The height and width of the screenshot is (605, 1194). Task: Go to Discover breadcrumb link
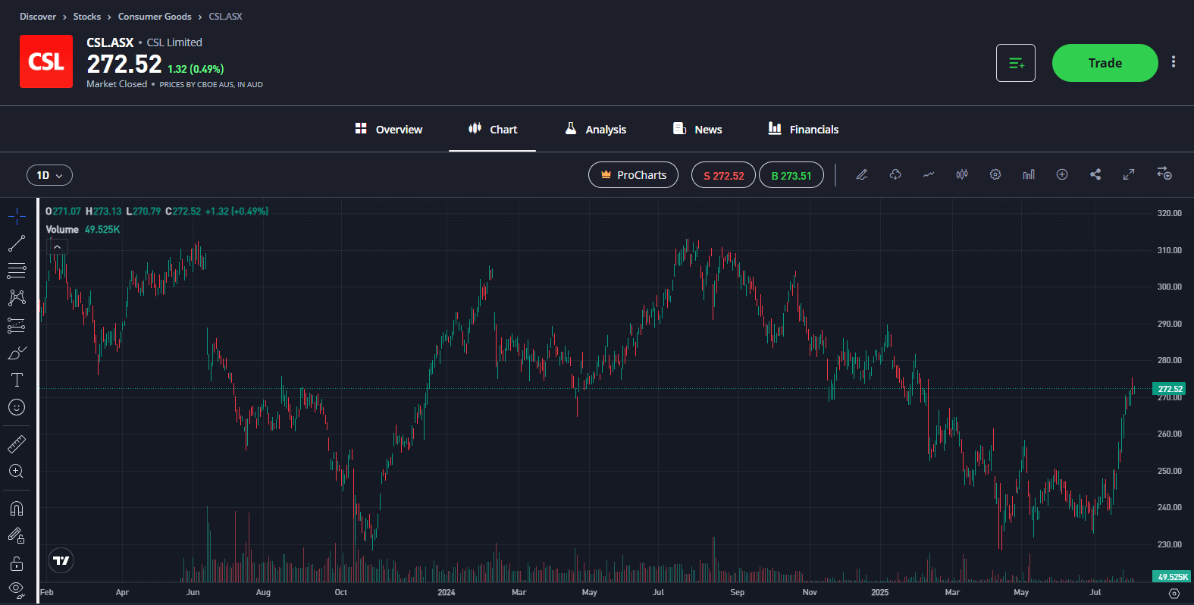point(38,16)
